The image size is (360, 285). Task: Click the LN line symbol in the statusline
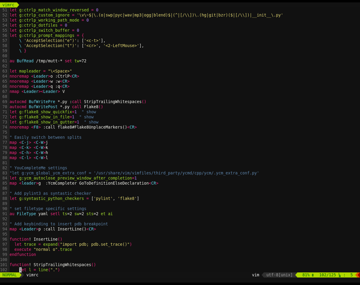(339, 275)
